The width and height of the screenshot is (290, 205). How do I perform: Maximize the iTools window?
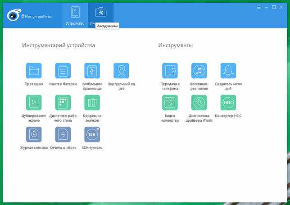click(x=274, y=7)
